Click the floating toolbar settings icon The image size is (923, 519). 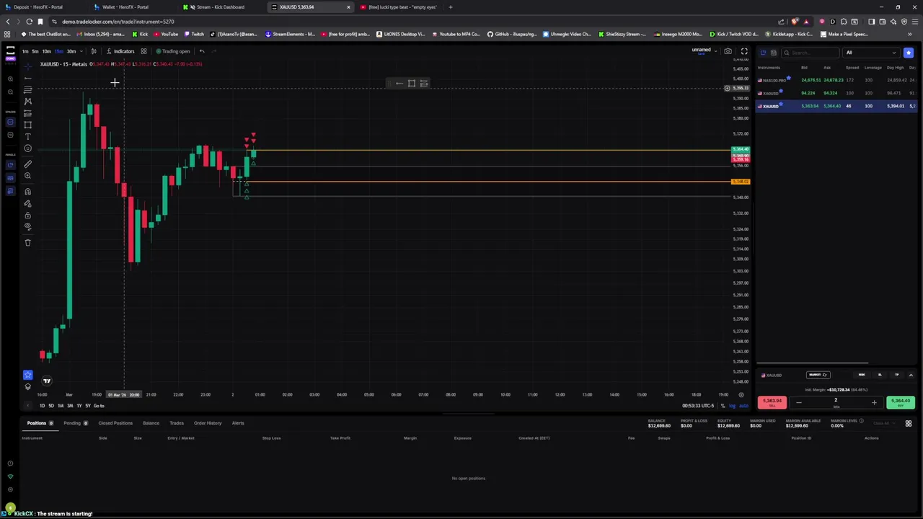(x=424, y=84)
